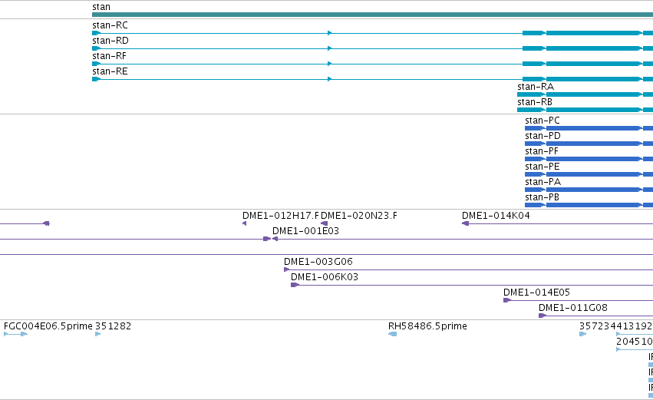Click the stan-PF protein label
Viewport: 653px width, 400px height.
click(x=542, y=151)
